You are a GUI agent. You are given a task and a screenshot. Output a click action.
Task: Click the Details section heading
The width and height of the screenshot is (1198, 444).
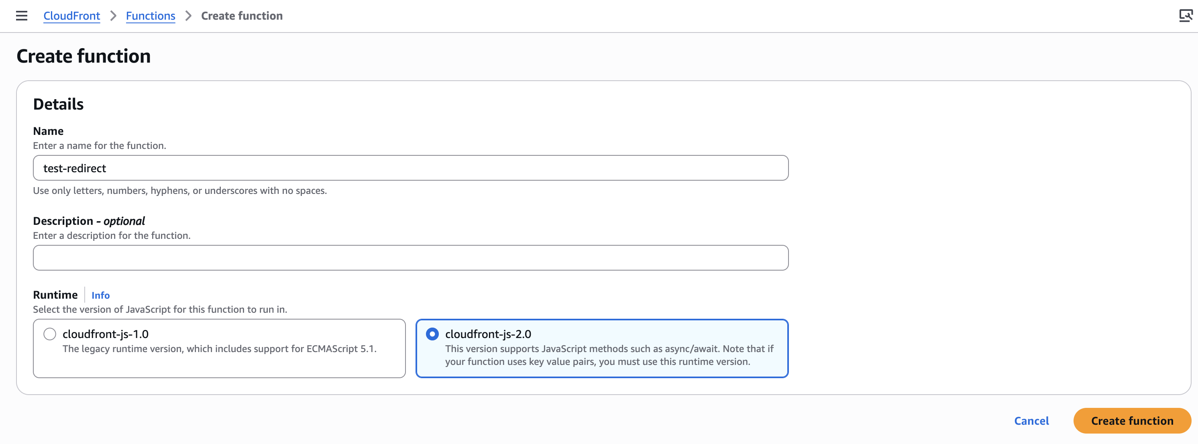[x=58, y=104]
